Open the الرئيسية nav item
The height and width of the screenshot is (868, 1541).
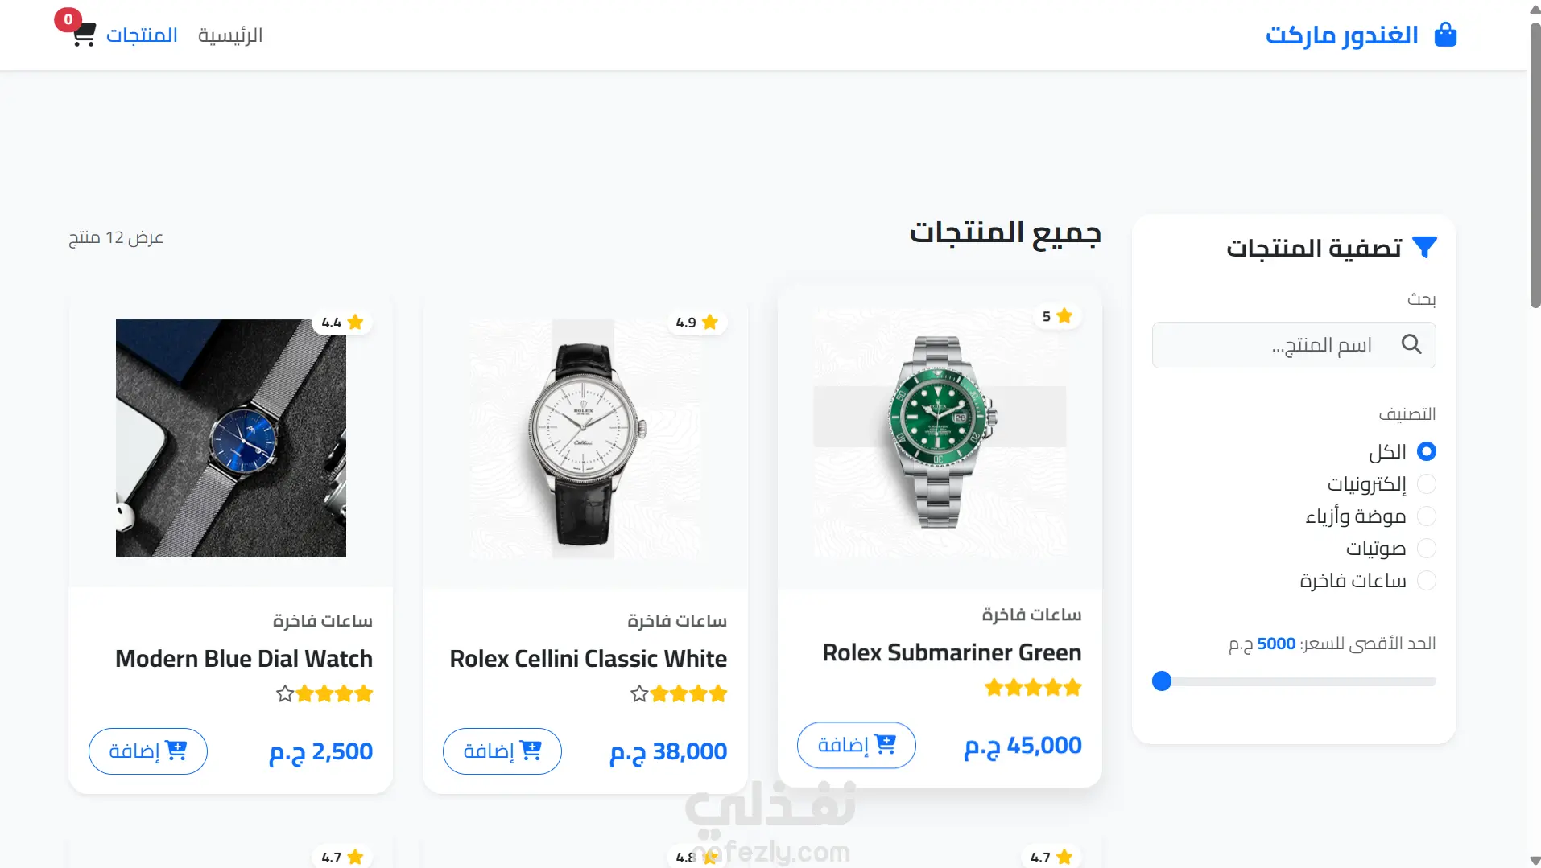pos(230,35)
